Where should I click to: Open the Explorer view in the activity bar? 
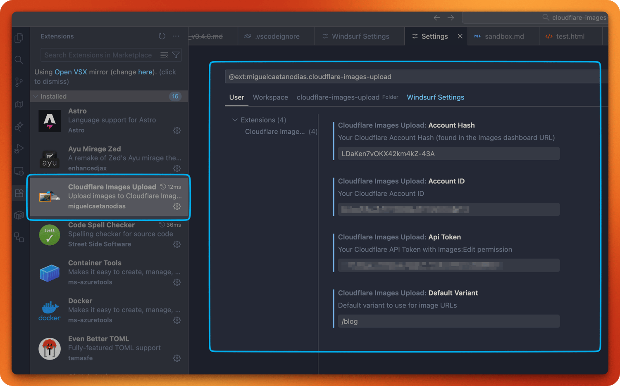19,38
